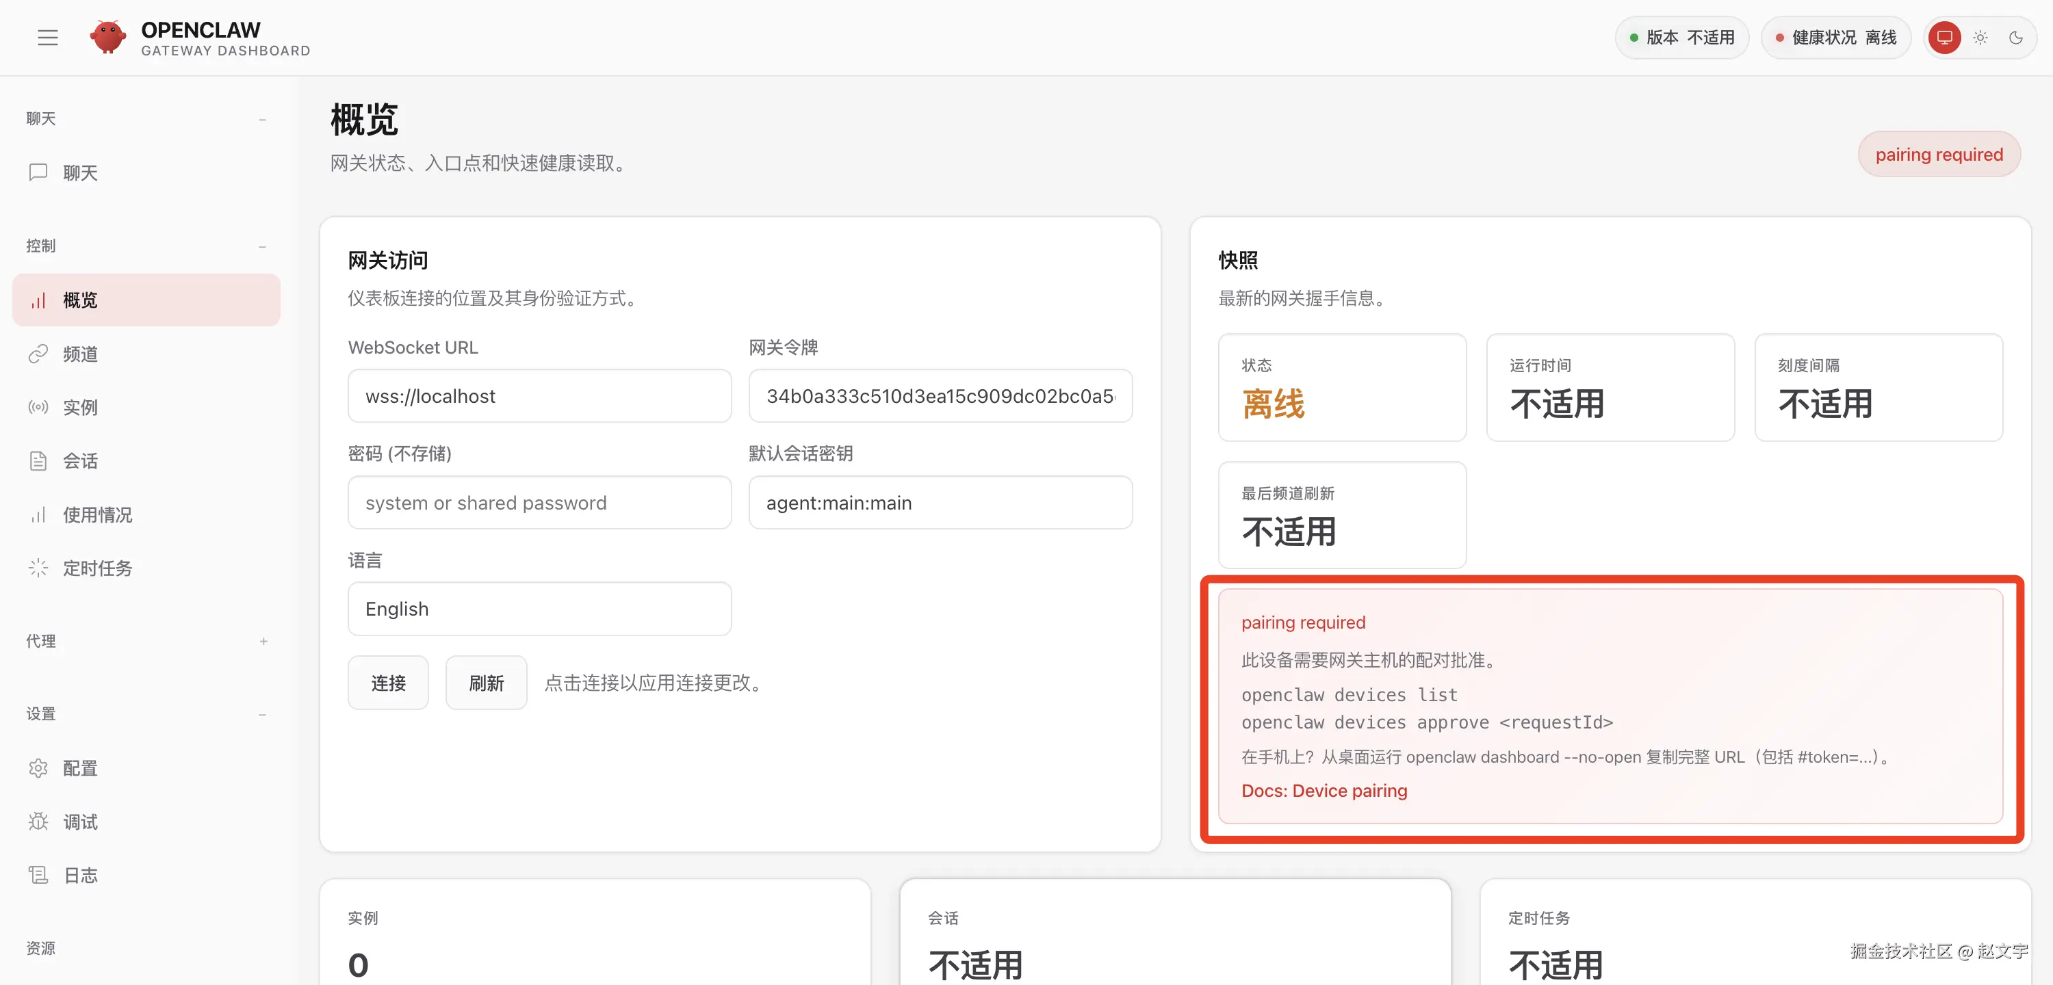Select the system theme monitor toggle
This screenshot has width=2053, height=985.
[x=1945, y=38]
